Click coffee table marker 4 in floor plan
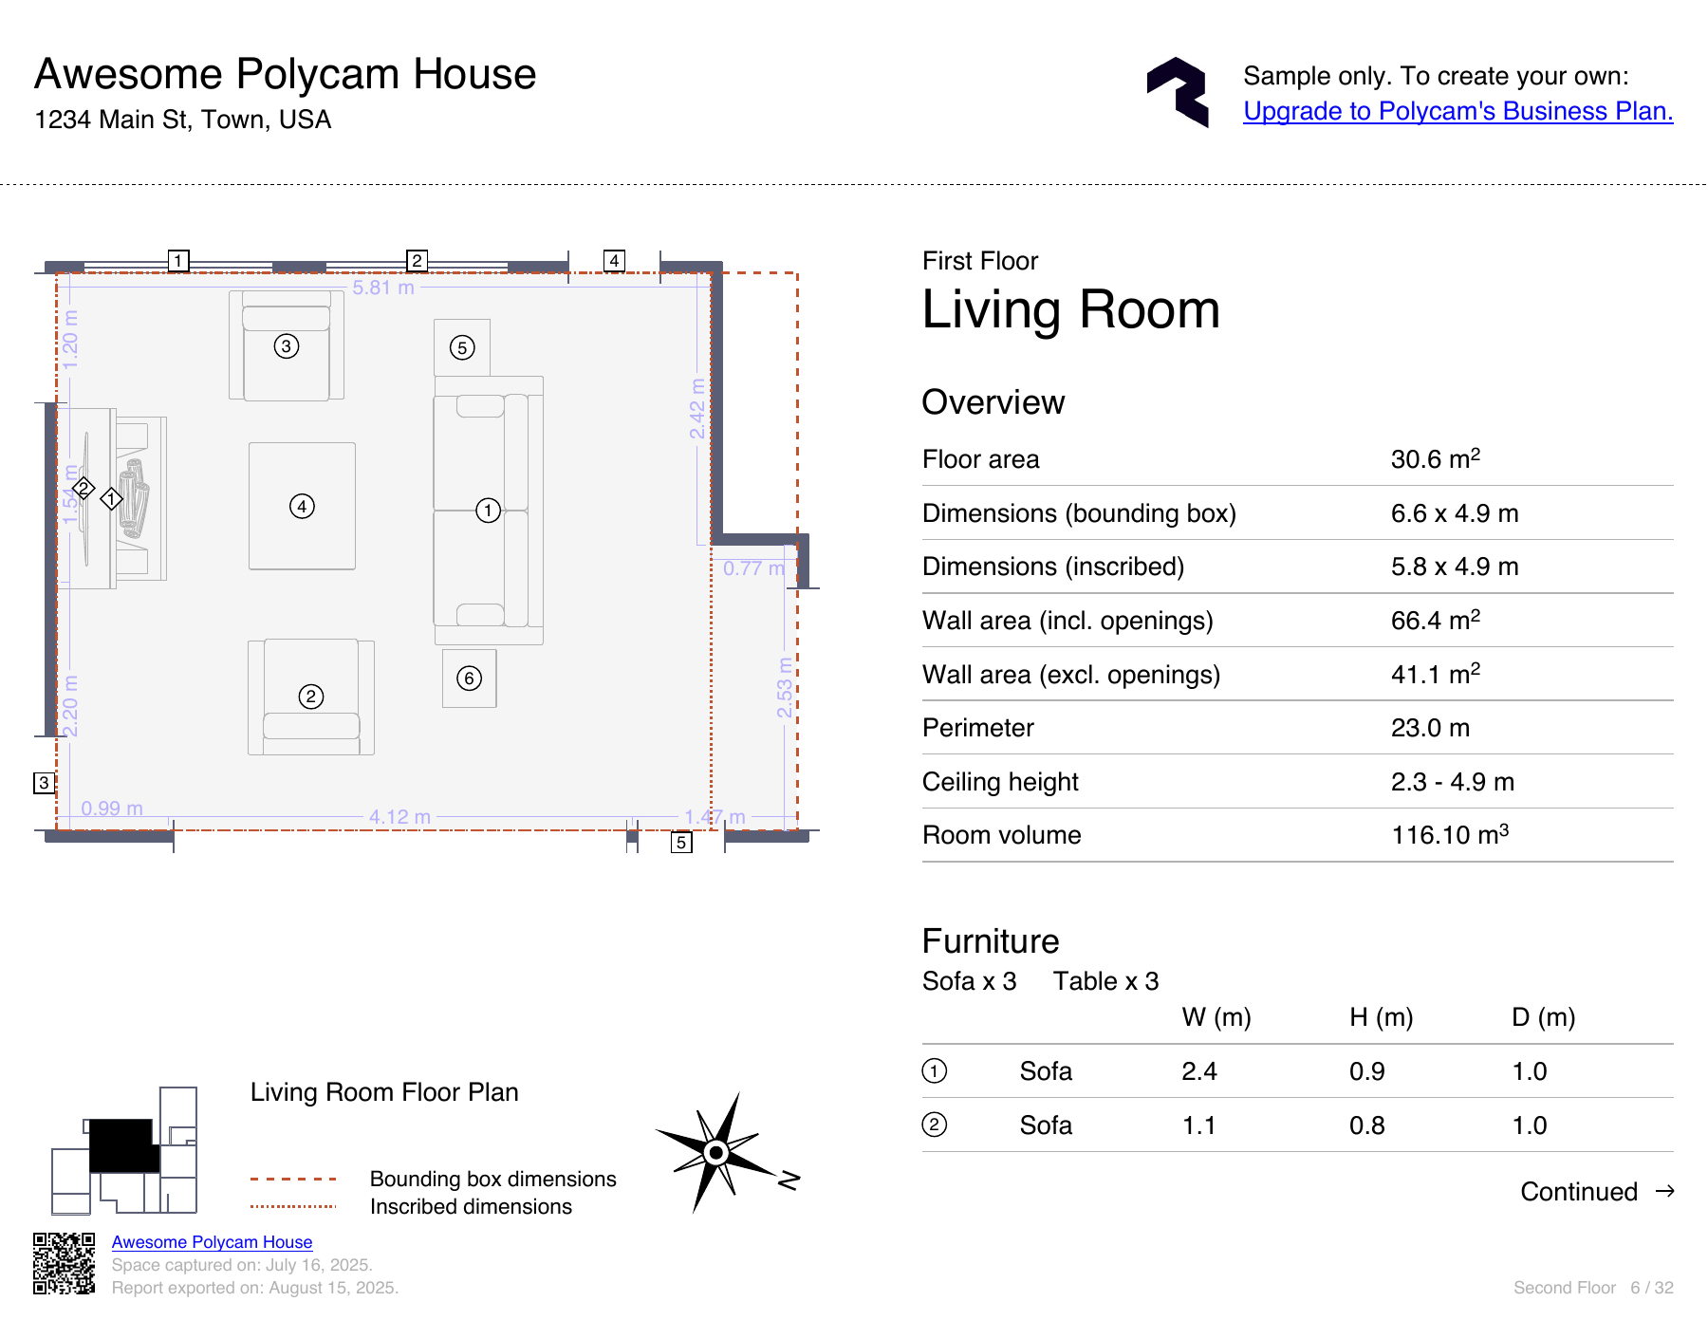This screenshot has width=1708, height=1320. click(302, 506)
